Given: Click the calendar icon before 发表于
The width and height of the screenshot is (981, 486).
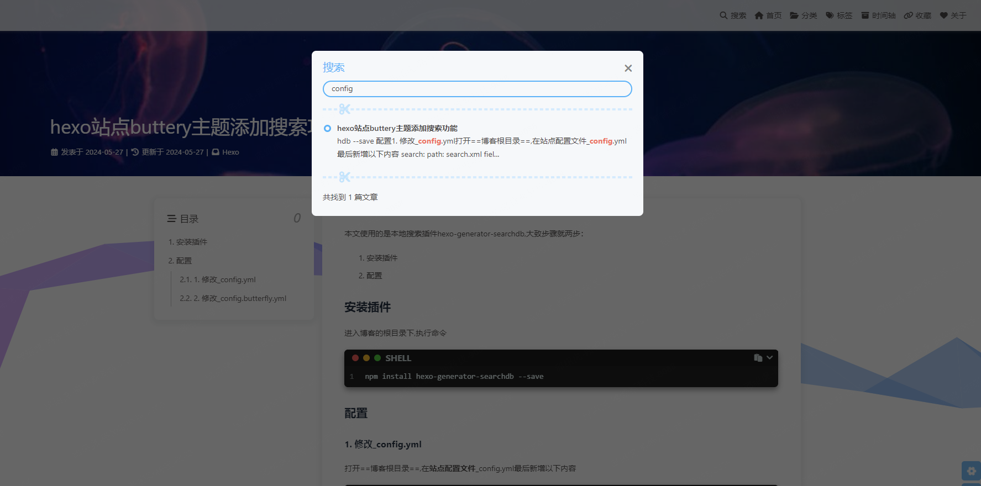Looking at the screenshot, I should point(54,152).
